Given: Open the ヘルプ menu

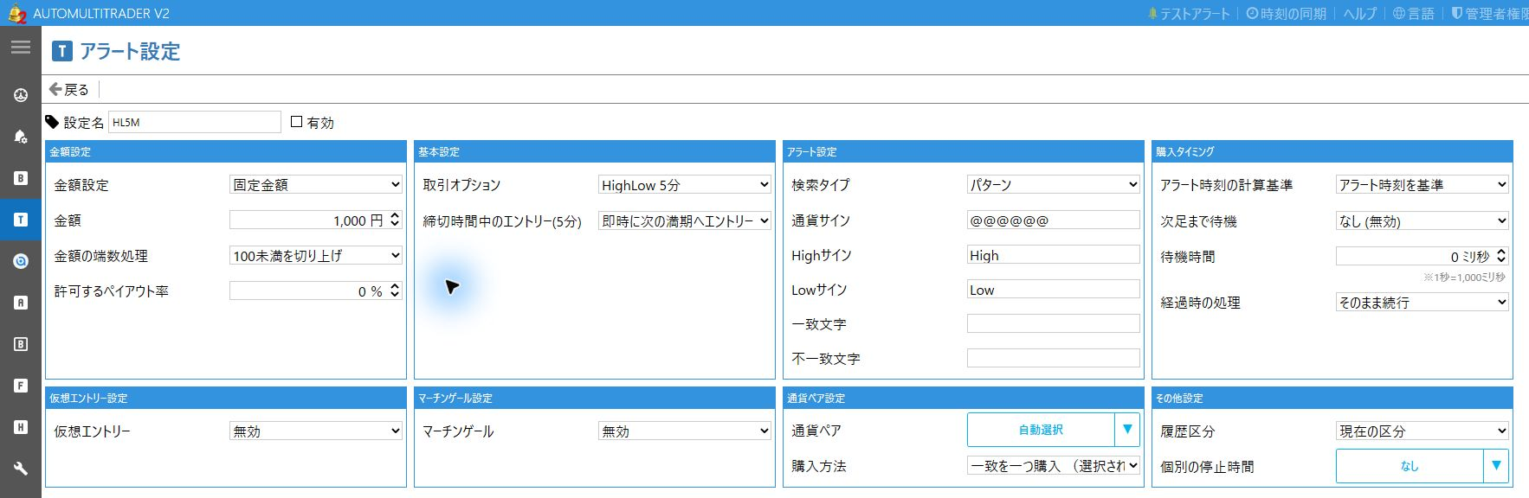Looking at the screenshot, I should click(1359, 14).
